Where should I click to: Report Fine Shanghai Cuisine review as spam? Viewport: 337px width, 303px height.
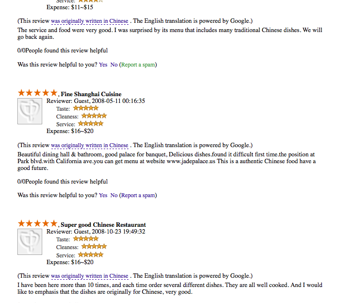[138, 195]
